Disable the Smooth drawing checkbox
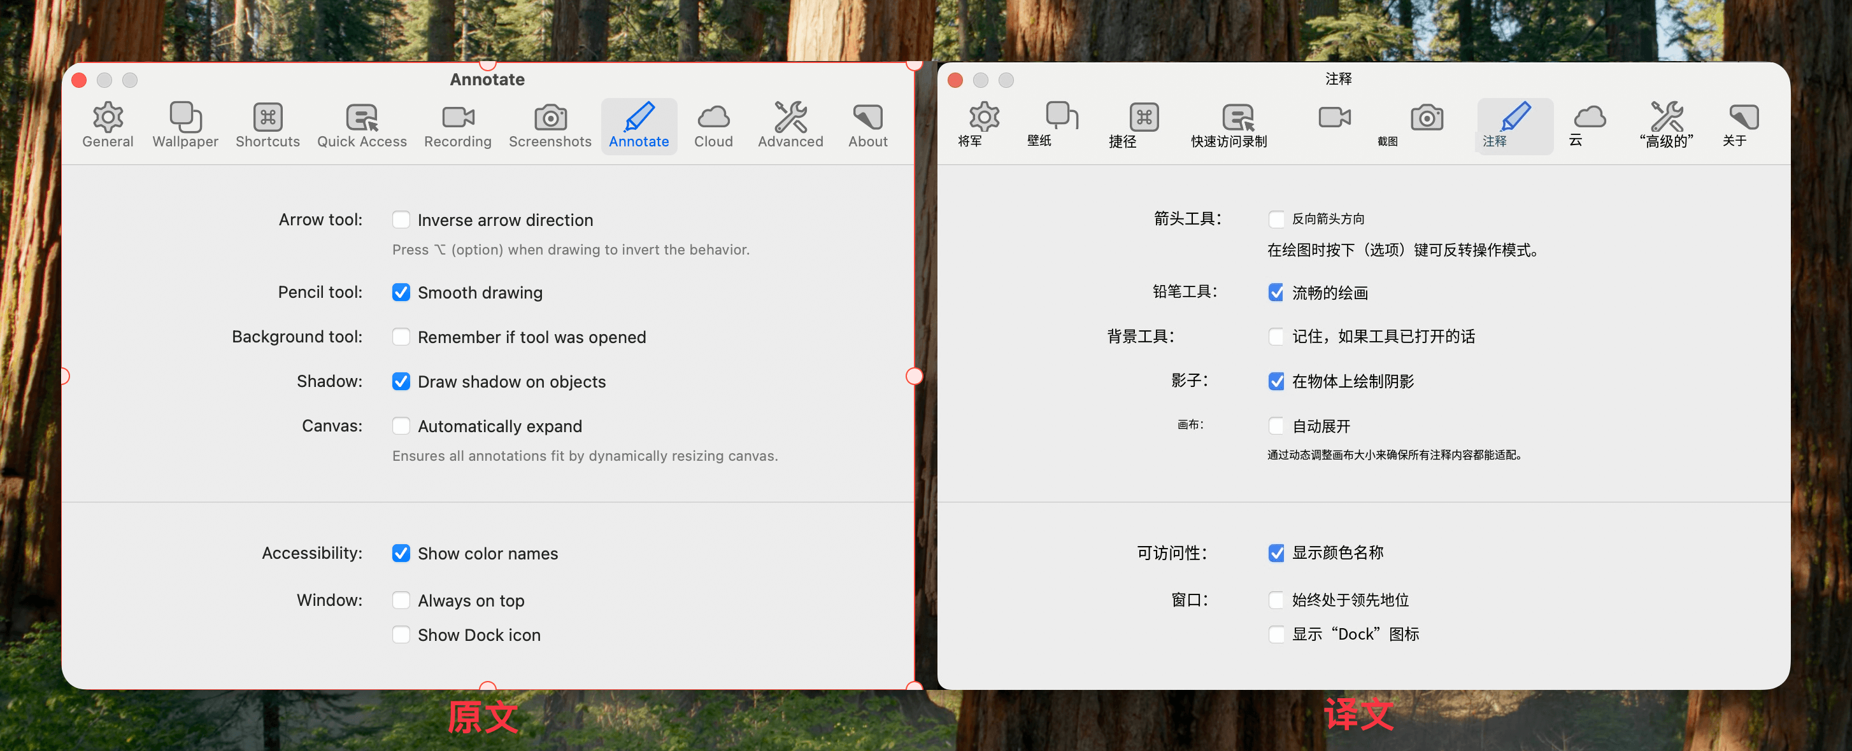Viewport: 1852px width, 751px height. click(x=401, y=293)
